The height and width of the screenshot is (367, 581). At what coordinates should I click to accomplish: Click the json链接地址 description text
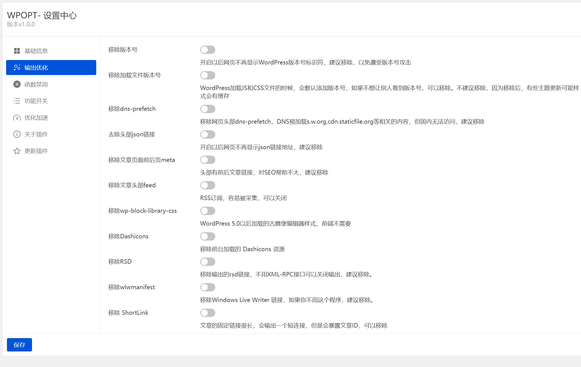[x=261, y=147]
